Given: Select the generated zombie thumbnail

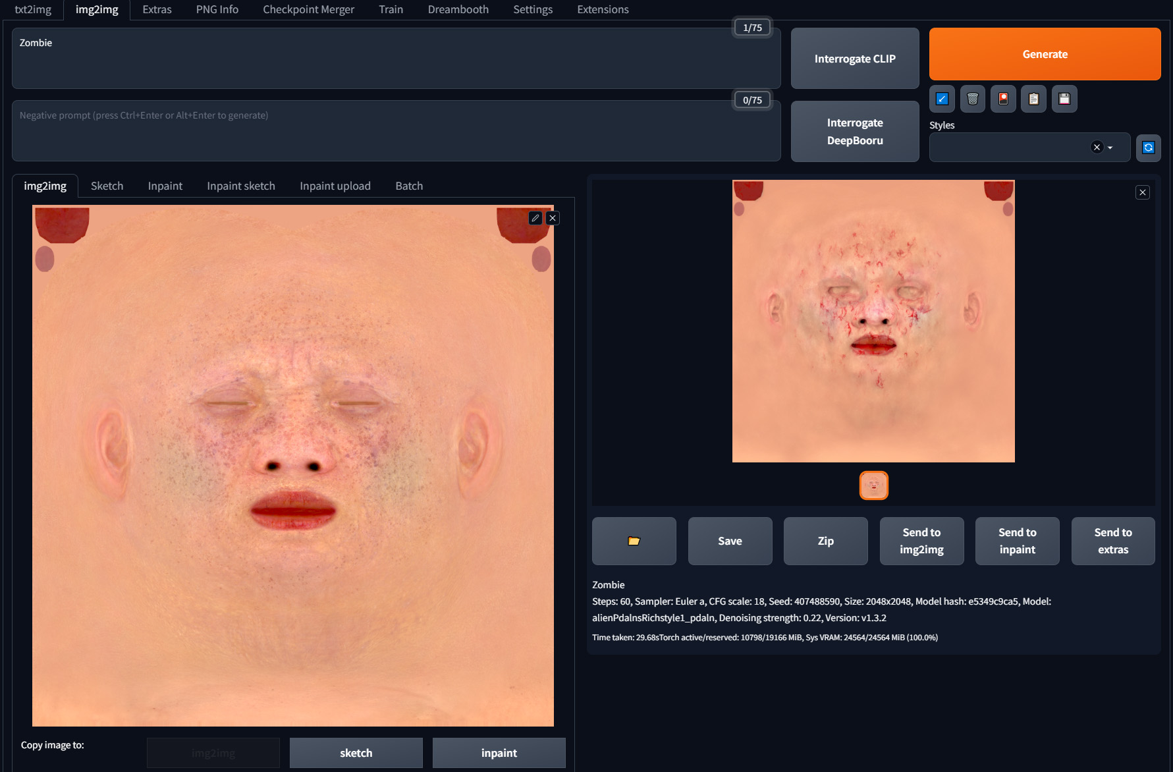Looking at the screenshot, I should click(x=874, y=485).
